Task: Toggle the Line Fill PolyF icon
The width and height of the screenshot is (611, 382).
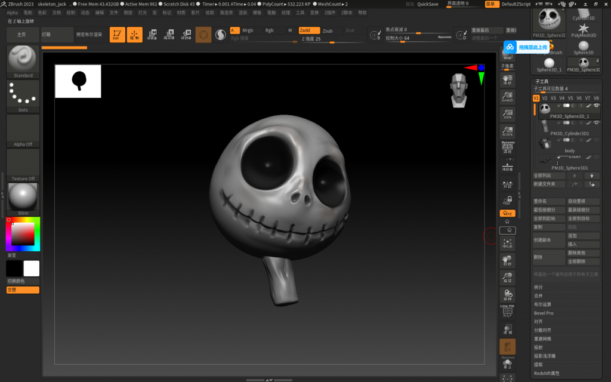Action: click(x=507, y=311)
